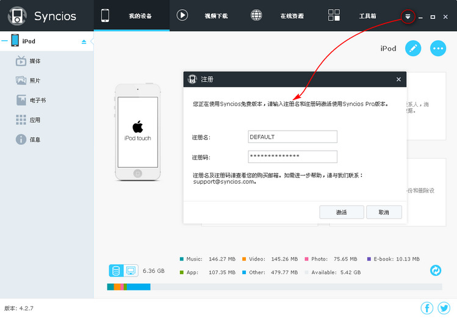Click the e-book icon in sidebar
Image resolution: width=457 pixels, height=318 pixels.
click(x=21, y=100)
